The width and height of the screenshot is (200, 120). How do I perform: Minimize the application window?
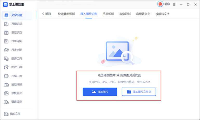coord(181,5)
